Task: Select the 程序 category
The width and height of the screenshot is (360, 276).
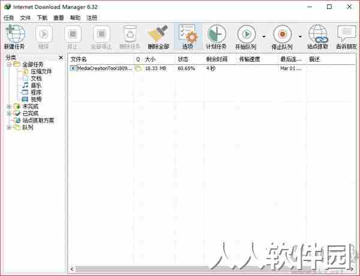Action: click(x=36, y=92)
